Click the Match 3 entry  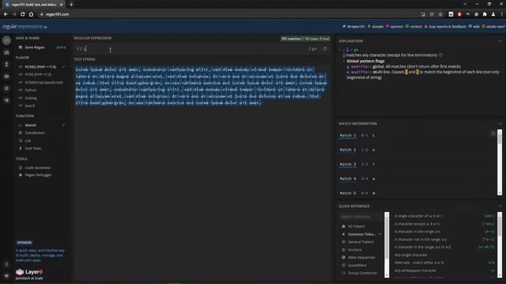click(x=348, y=164)
